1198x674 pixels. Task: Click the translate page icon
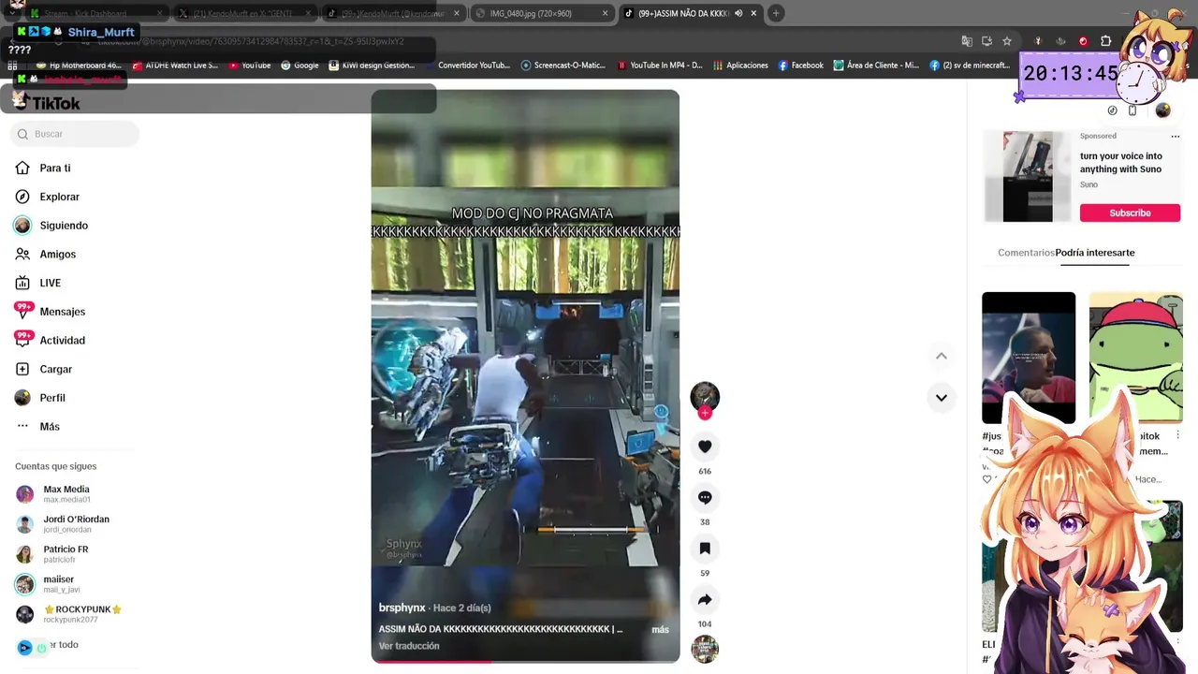click(967, 41)
